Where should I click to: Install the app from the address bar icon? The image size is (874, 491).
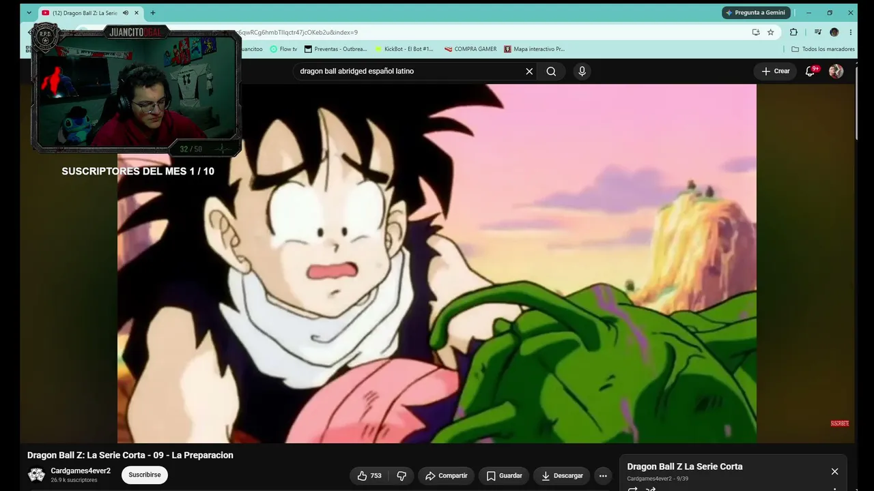[756, 32]
